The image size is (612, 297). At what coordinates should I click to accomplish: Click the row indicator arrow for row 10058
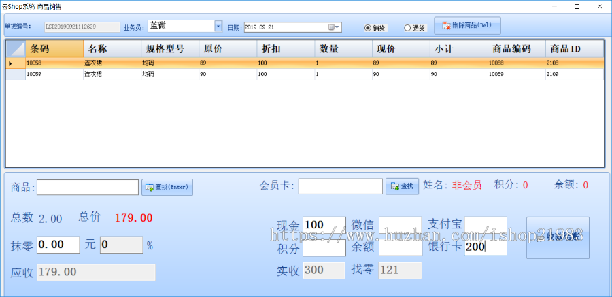[10, 63]
